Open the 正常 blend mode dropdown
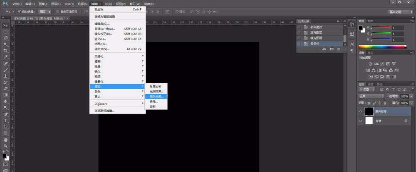Viewport: 416px width, 172px height. [x=371, y=96]
